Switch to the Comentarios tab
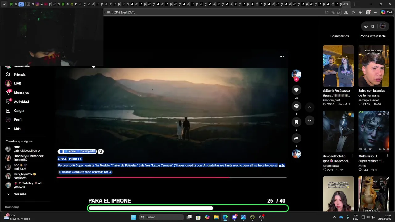The width and height of the screenshot is (395, 222). pos(339,36)
